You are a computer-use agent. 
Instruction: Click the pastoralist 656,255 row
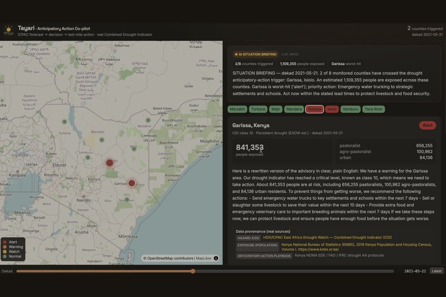pos(386,145)
